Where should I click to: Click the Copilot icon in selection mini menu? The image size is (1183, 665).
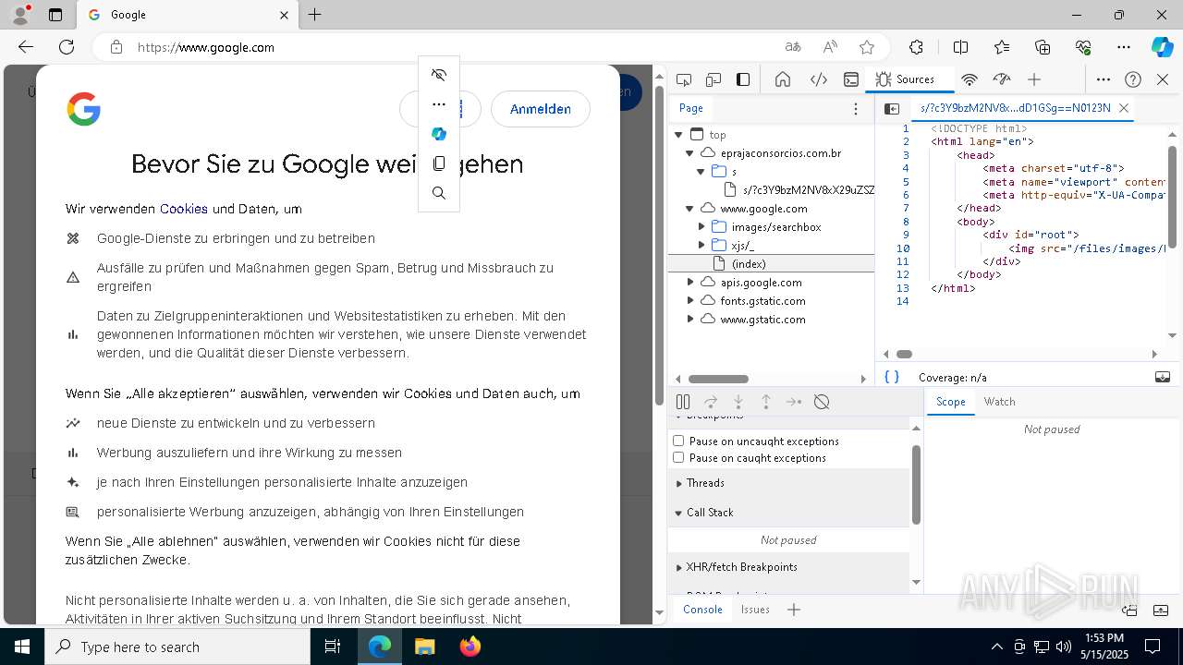pos(439,134)
